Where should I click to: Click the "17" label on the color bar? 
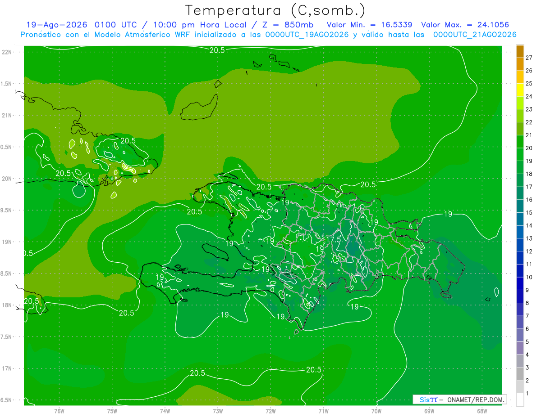click(x=529, y=187)
